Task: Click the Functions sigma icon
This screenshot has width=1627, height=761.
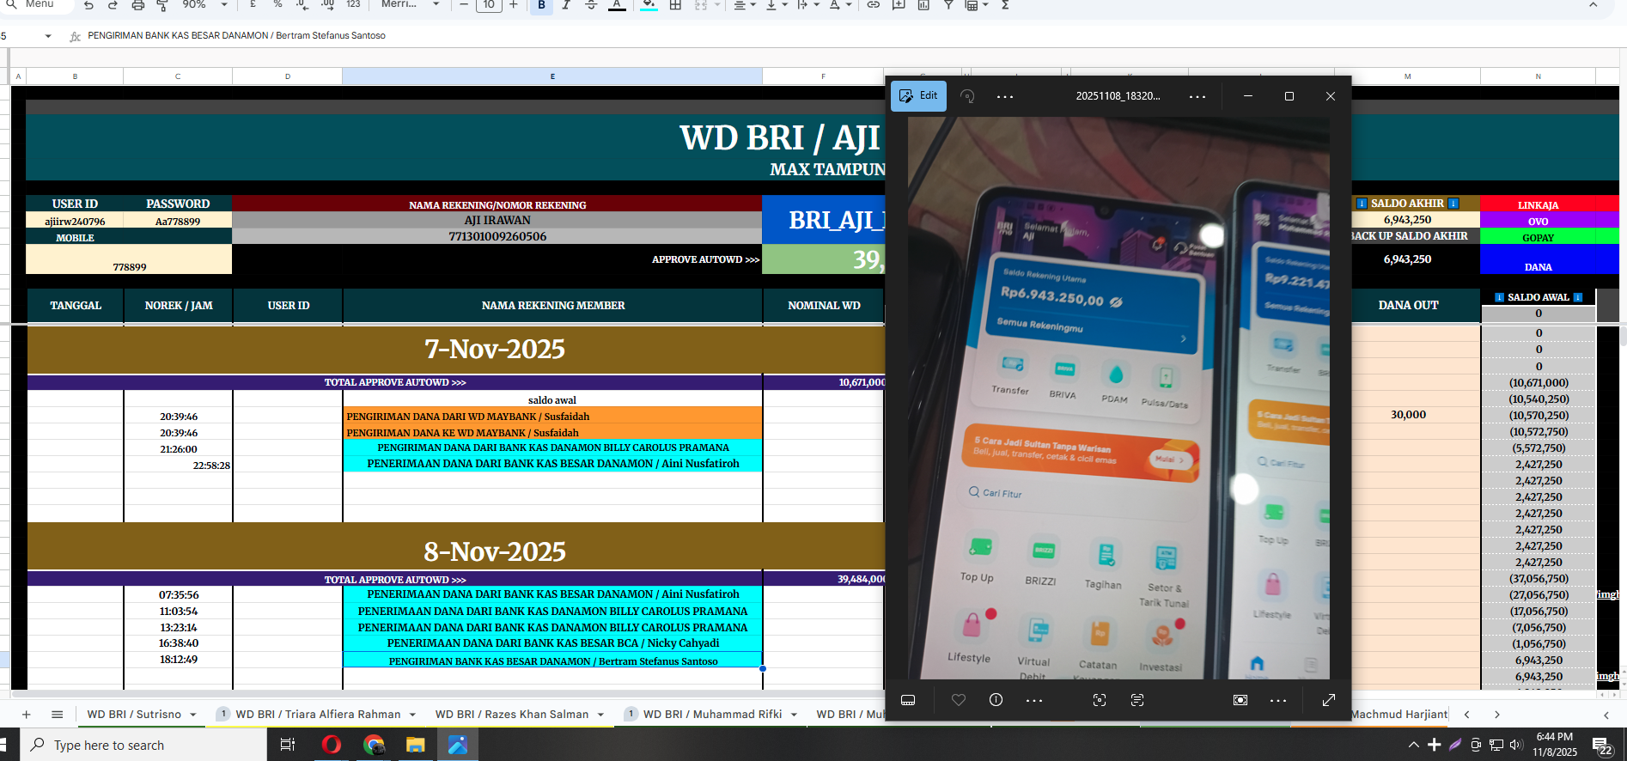Action: [1005, 5]
